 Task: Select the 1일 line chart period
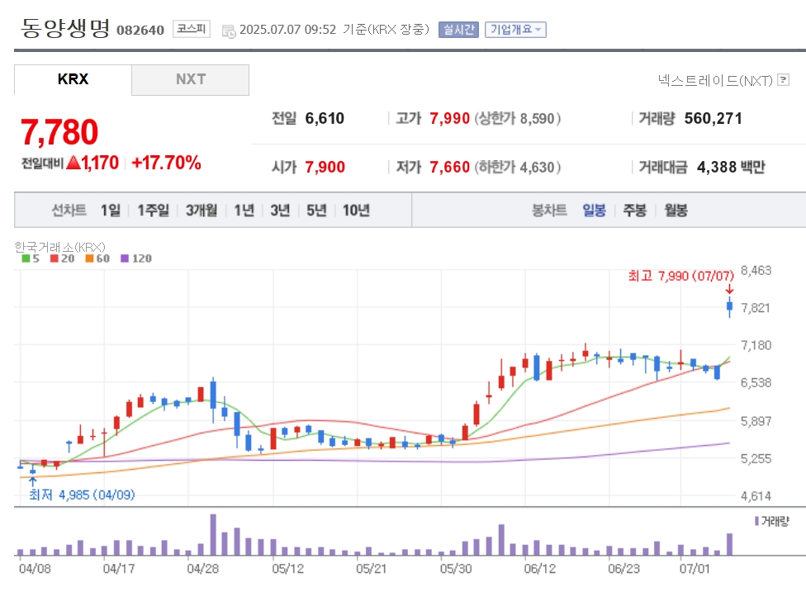tap(111, 211)
